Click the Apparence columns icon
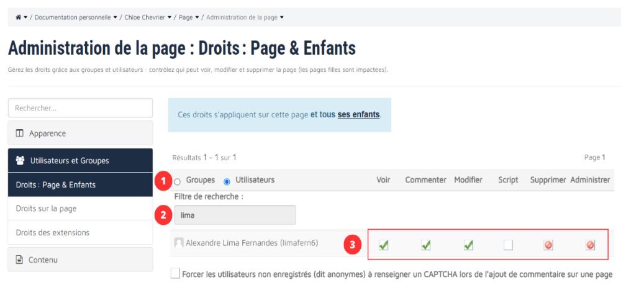This screenshot has width=621, height=290. 19,134
